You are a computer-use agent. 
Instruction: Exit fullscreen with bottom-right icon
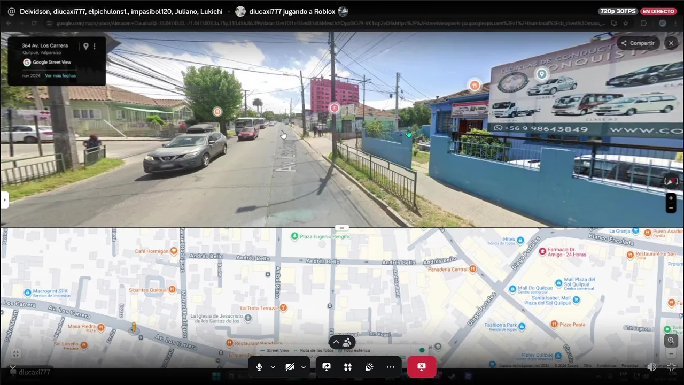click(672, 367)
